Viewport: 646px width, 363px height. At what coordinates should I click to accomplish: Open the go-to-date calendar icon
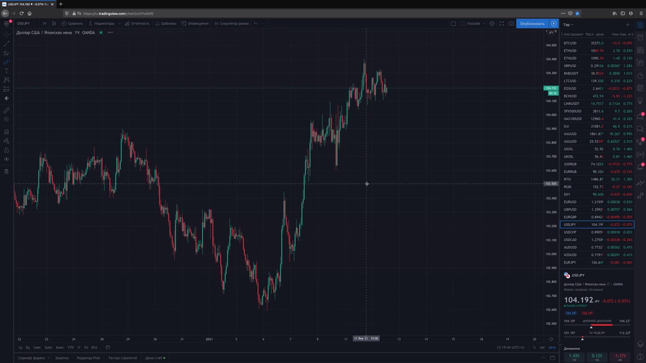107,347
